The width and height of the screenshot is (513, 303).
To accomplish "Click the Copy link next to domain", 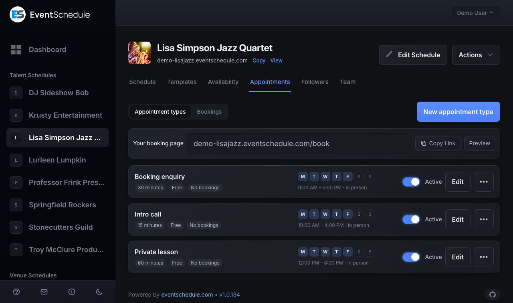I will click(259, 60).
